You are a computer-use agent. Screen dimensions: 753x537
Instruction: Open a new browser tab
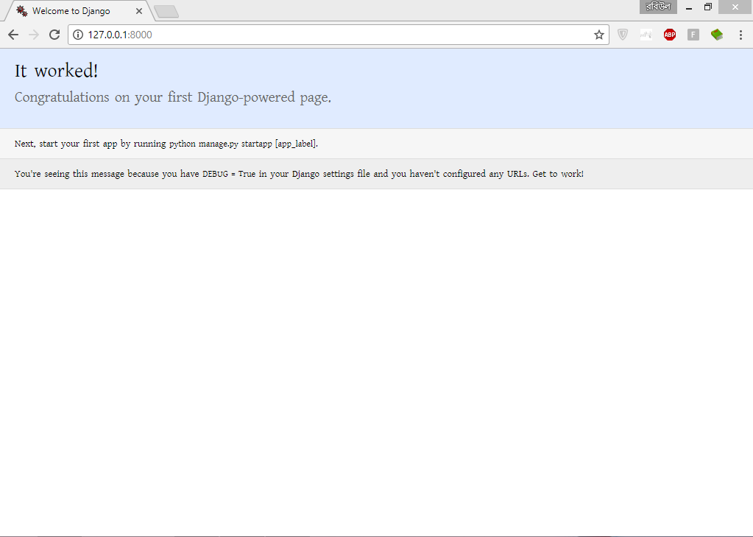[166, 11]
